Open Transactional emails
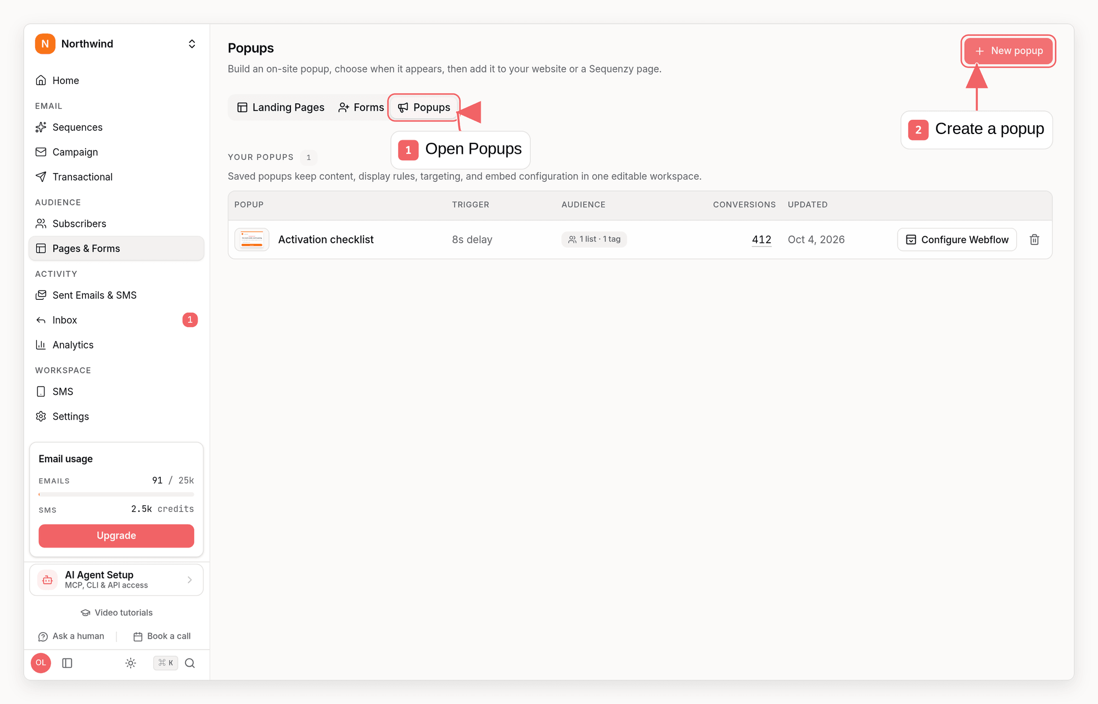Screen dimensions: 1098x704 point(116,177)
